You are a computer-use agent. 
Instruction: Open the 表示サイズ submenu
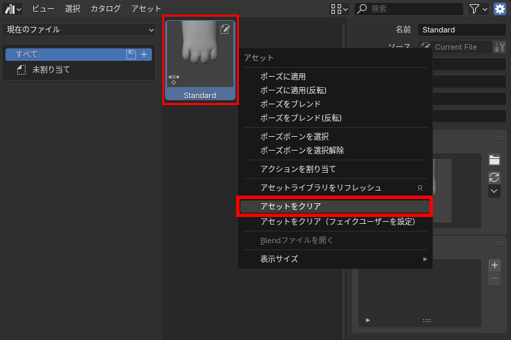(335, 258)
